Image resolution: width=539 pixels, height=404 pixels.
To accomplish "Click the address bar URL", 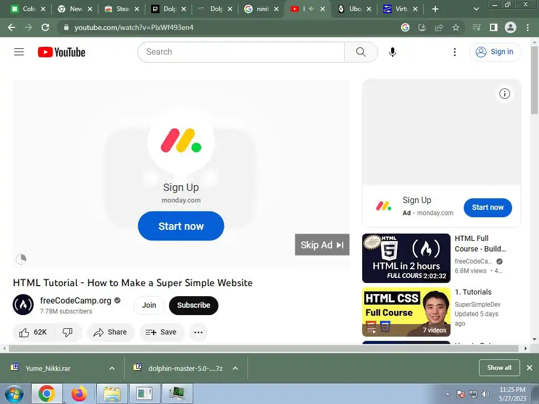I will tap(134, 27).
